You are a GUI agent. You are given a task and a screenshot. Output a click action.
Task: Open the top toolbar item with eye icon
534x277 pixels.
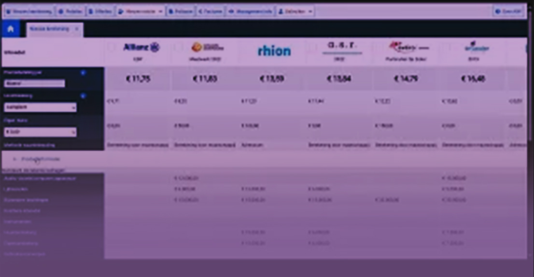[x=250, y=11]
